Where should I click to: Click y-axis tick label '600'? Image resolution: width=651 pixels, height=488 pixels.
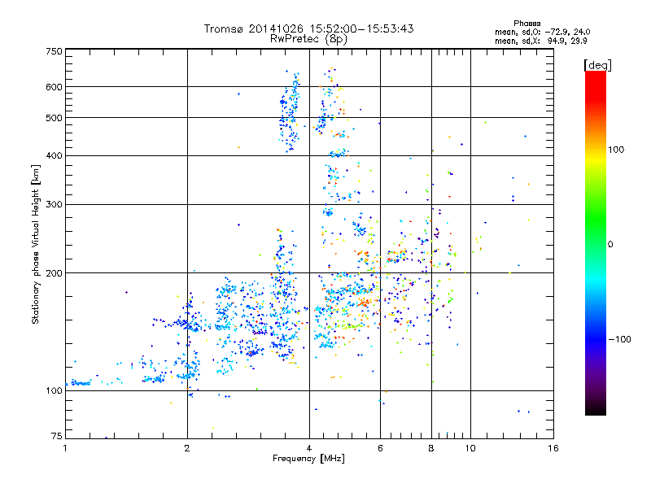tap(54, 87)
